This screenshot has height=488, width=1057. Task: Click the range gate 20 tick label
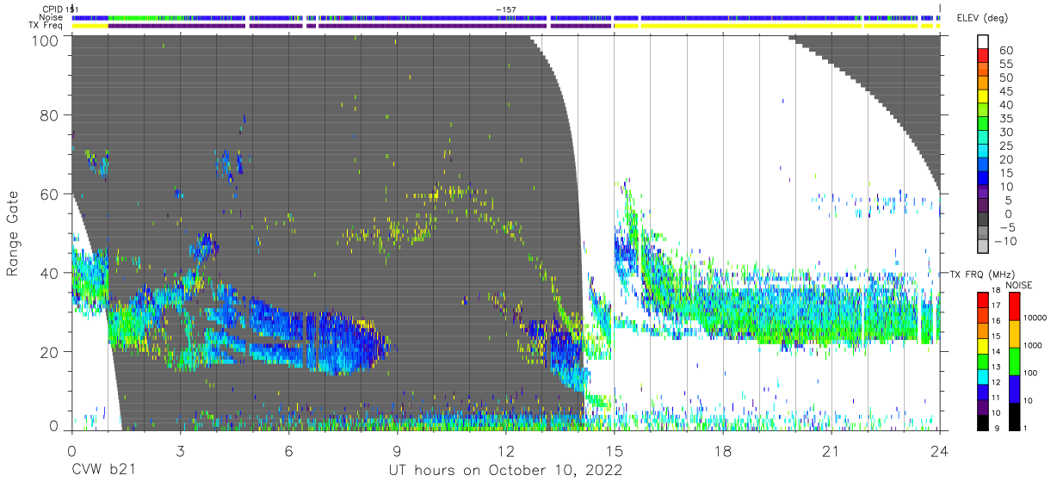50,351
